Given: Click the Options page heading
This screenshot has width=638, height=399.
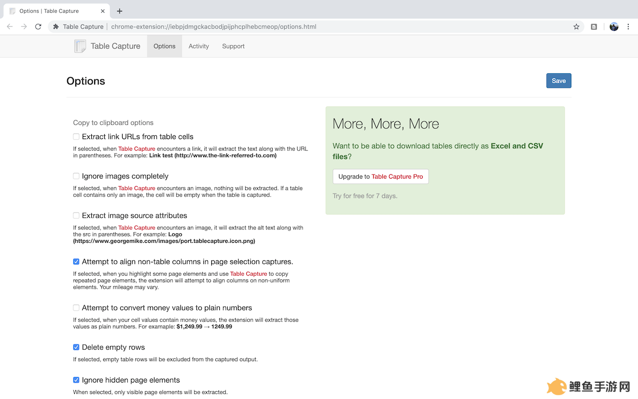Looking at the screenshot, I should (86, 81).
